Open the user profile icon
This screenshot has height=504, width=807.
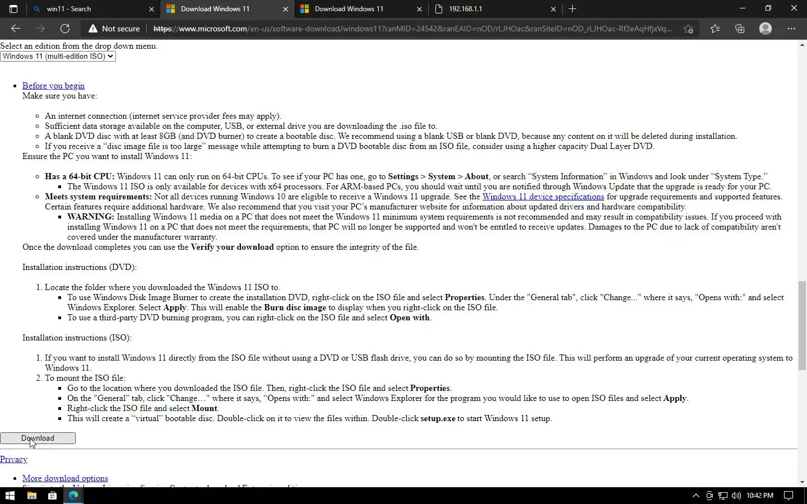click(x=766, y=29)
